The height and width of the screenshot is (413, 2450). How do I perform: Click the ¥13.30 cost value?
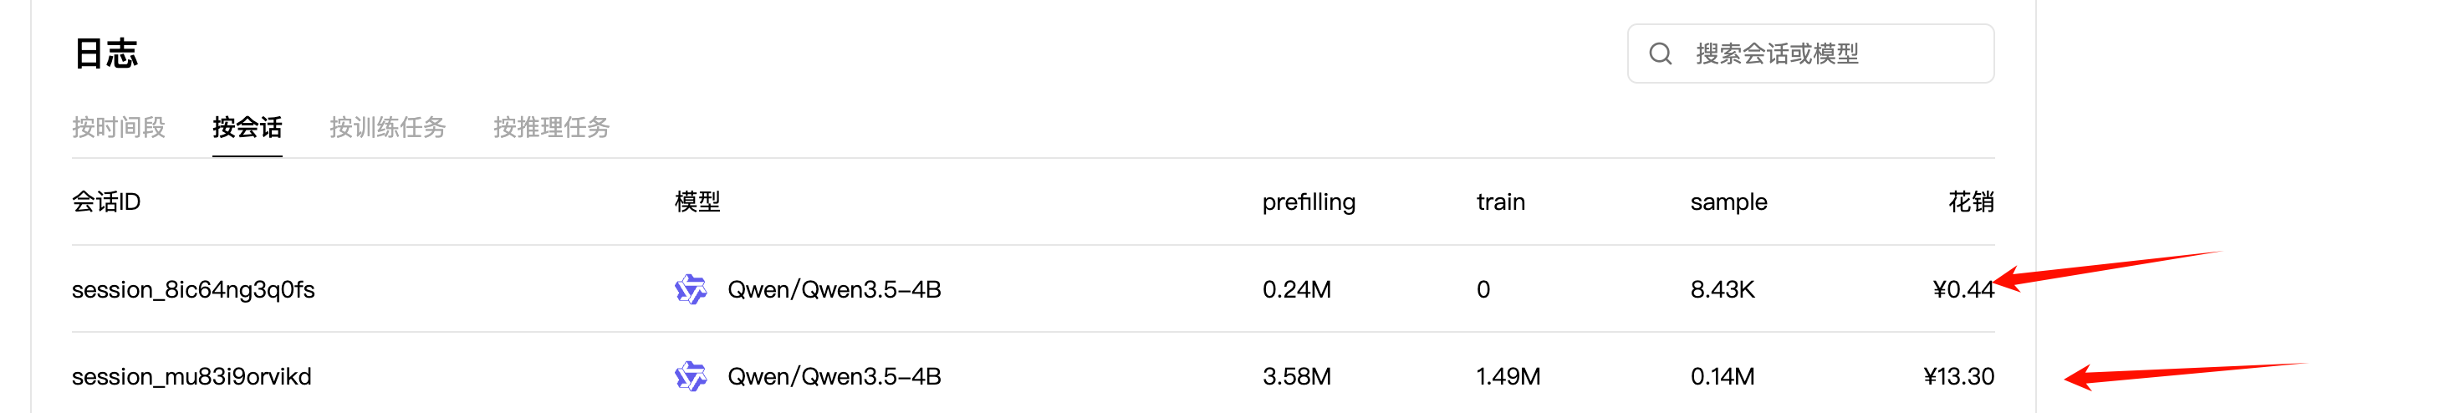tap(1958, 377)
